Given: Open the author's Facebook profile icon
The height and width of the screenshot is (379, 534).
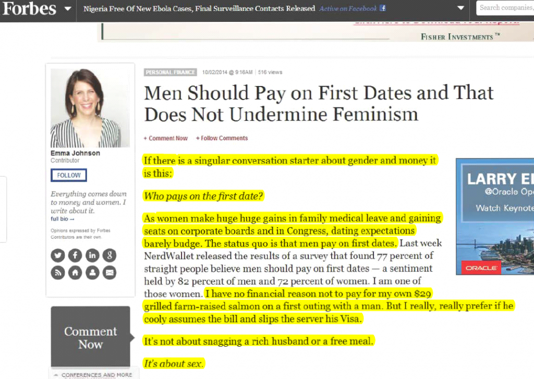Looking at the screenshot, I should point(75,255).
